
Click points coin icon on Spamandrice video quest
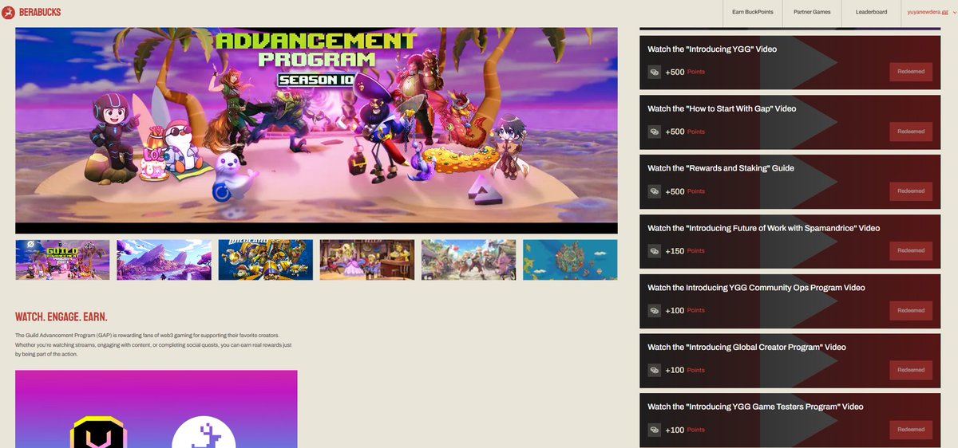point(654,250)
